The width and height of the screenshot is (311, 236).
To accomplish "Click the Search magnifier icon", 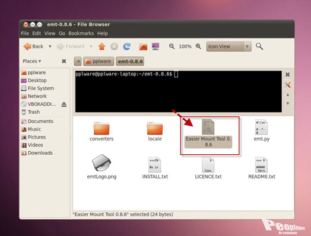I will (x=259, y=46).
